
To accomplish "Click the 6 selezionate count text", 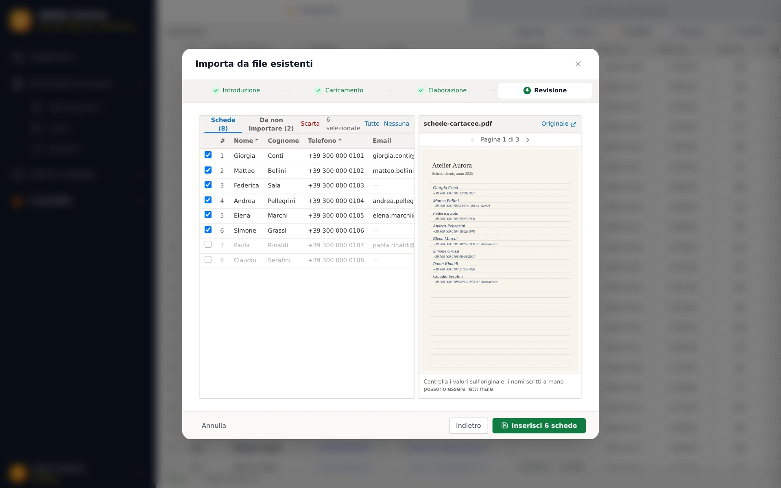I will [343, 124].
